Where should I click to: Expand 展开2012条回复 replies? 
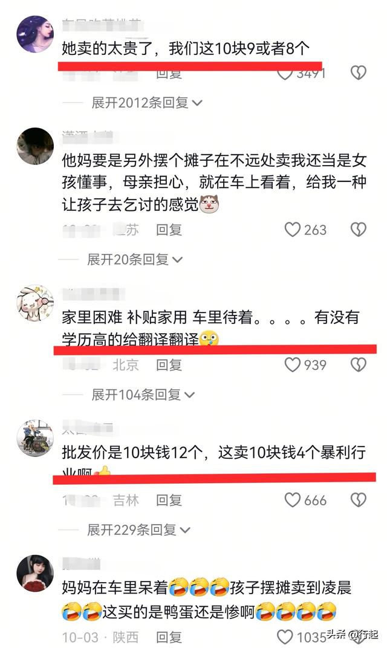(147, 103)
